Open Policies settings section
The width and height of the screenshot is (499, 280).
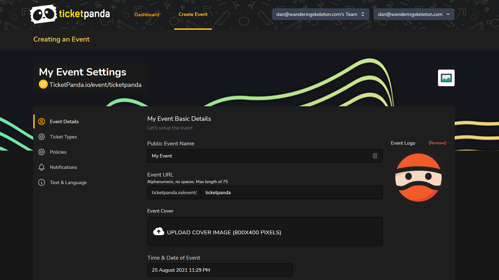click(86, 152)
